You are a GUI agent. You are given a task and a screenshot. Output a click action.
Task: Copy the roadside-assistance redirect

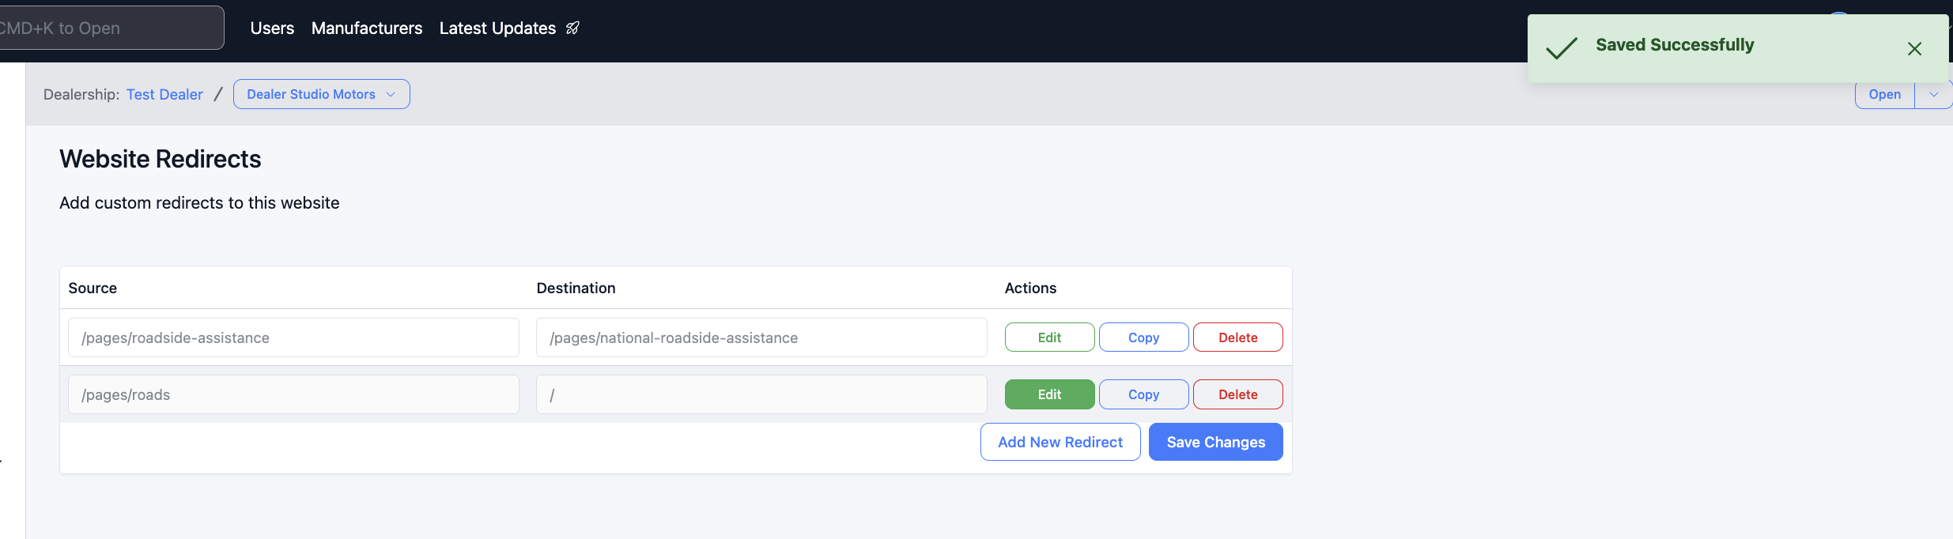pos(1143,337)
